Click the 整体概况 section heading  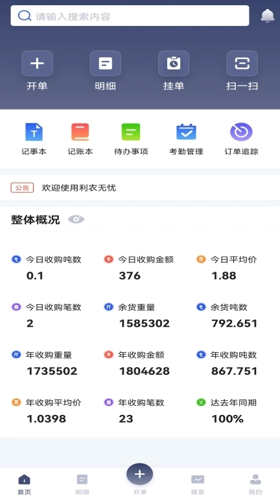[35, 219]
